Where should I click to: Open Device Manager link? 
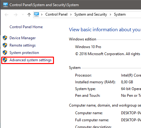click(x=23, y=38)
